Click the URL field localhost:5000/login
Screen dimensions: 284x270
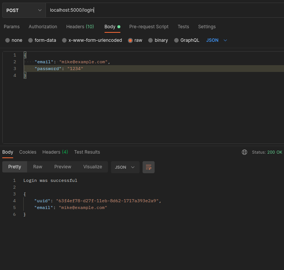[x=165, y=10]
